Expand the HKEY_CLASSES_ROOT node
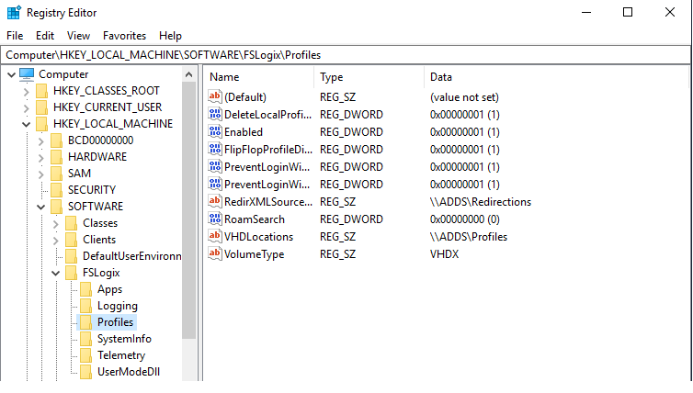The image size is (693, 393). pyautogui.click(x=26, y=92)
